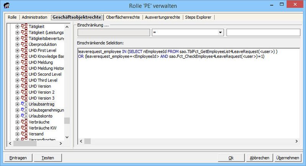Select the UHD Second Level entry
This screenshot has height=166, width=306.
coord(45,74)
